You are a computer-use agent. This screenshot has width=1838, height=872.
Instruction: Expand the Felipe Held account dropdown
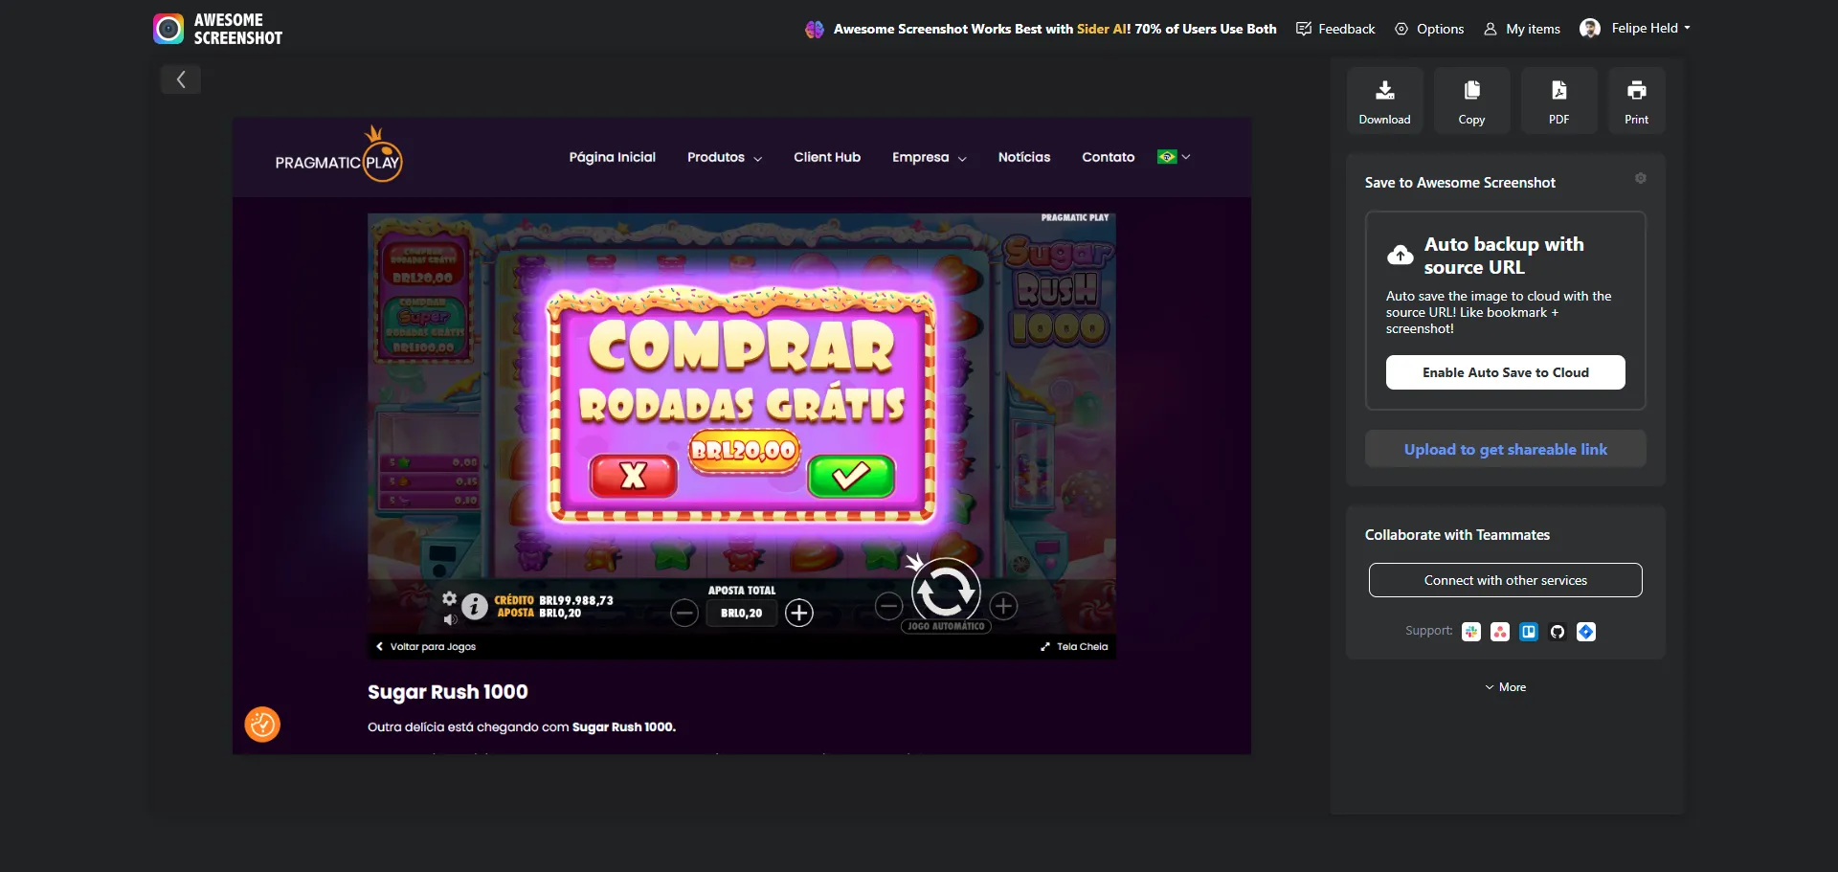click(x=1650, y=28)
